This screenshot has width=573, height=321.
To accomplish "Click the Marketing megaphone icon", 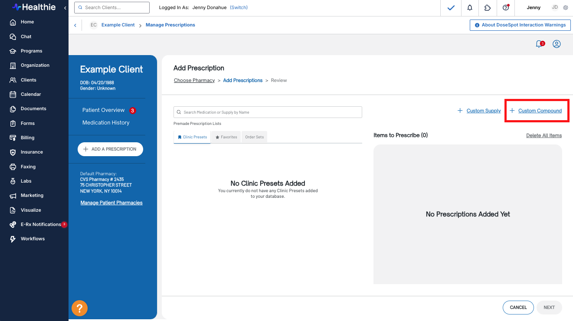I will coord(13,196).
